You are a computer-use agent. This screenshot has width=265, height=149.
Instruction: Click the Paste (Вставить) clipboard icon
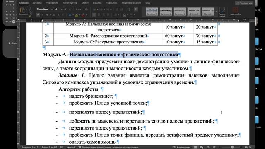pyautogui.click(x=22, y=10)
